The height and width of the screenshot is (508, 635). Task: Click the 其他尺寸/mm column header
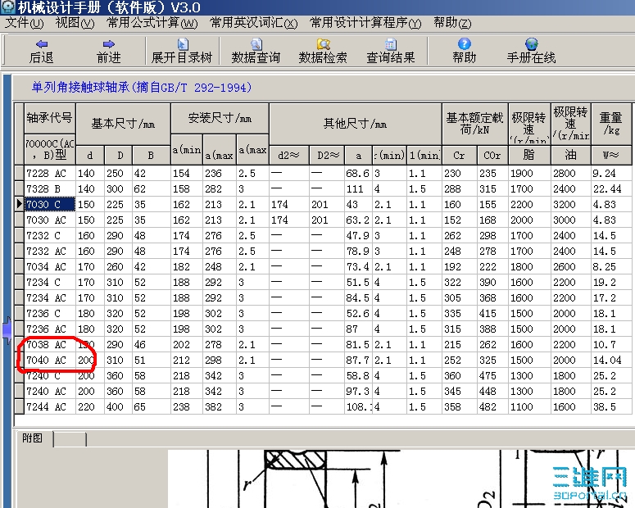[x=355, y=124]
